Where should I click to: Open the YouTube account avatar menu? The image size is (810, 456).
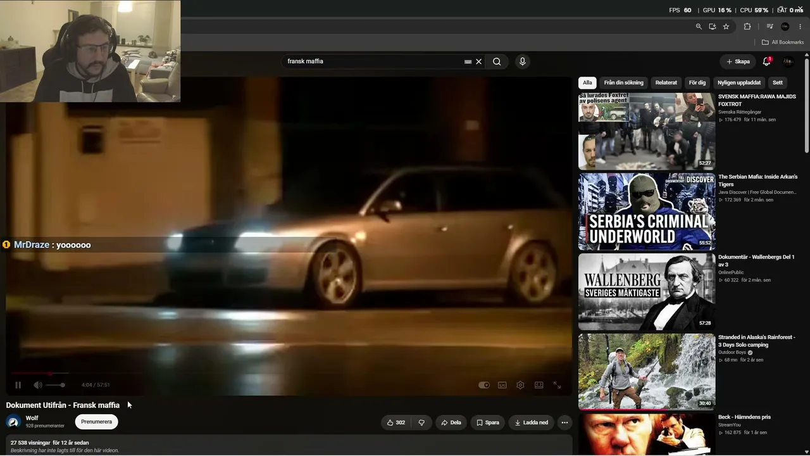(x=788, y=61)
